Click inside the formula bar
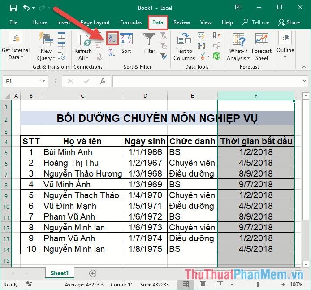Image resolution: width=311 pixels, height=290 pixels. tap(207, 81)
